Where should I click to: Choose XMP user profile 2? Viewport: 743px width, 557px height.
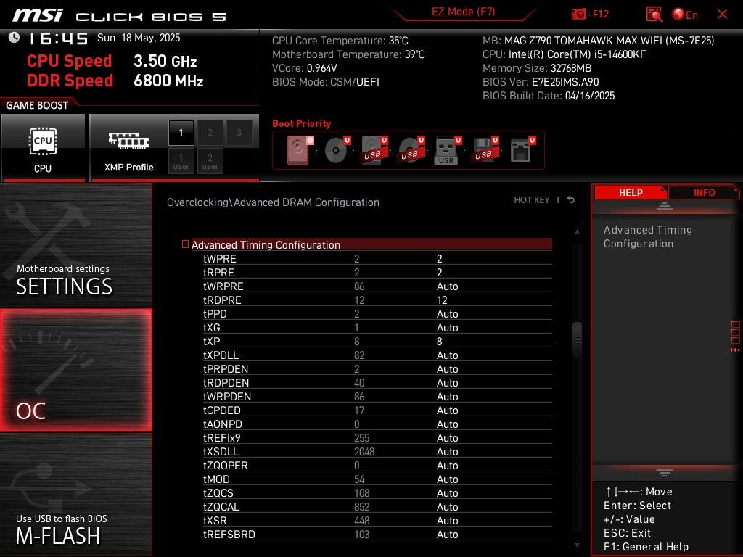tap(210, 162)
